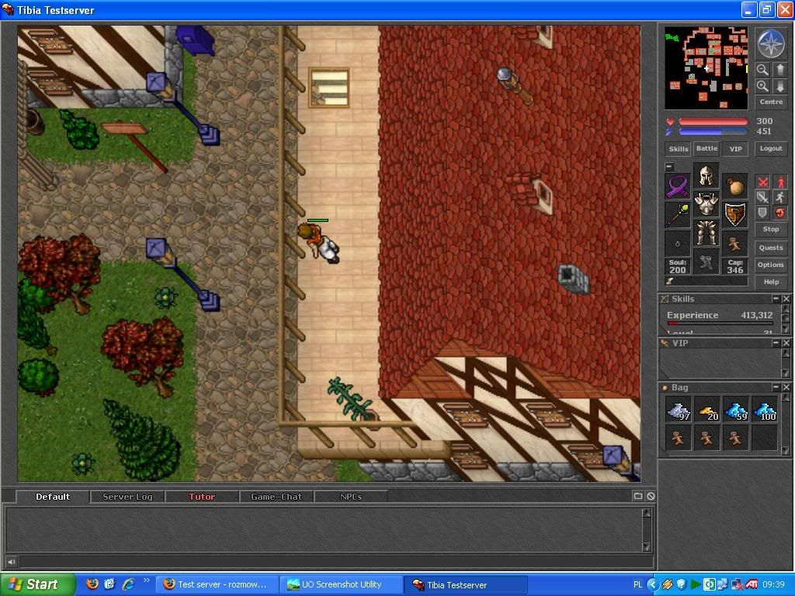Close the VIP panel
Screen dimensions: 795x596
[x=786, y=343]
